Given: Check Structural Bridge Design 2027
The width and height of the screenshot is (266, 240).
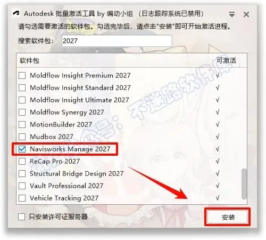Looking at the screenshot, I should point(22,173).
